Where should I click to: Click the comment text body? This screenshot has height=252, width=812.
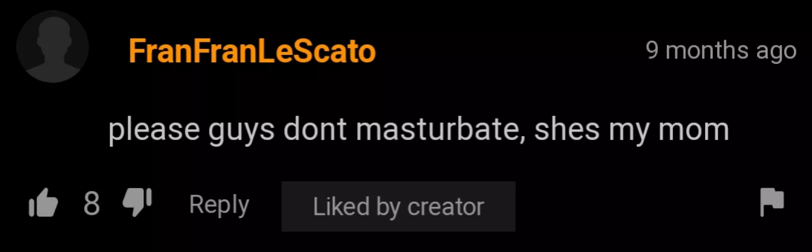[419, 130]
